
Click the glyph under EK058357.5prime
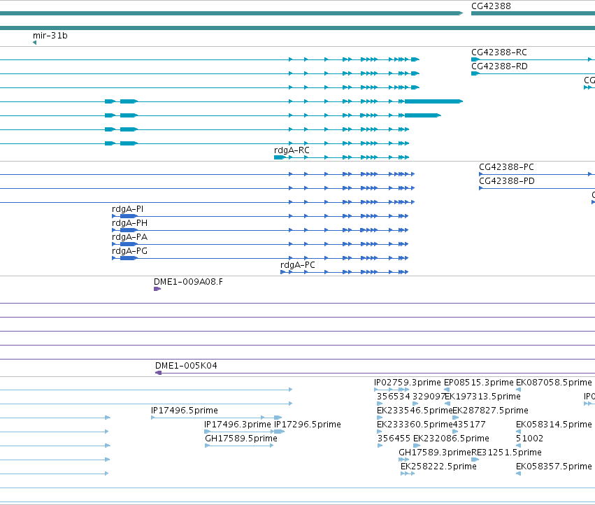[x=518, y=474]
